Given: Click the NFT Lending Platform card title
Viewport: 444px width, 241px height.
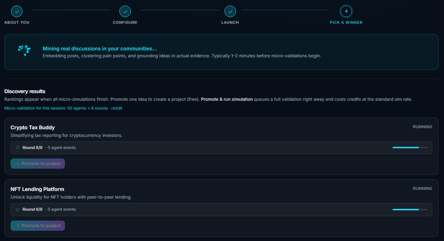Looking at the screenshot, I should [37, 189].
